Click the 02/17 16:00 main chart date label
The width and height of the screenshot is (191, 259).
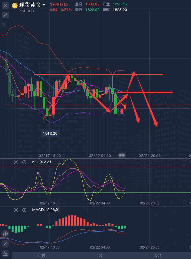tap(50, 156)
